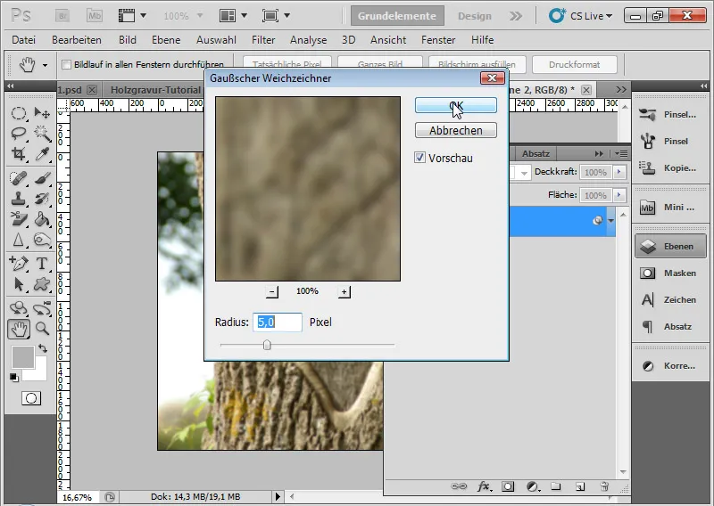Add layer mask at panel bottom
This screenshot has width=714, height=506.
(508, 486)
